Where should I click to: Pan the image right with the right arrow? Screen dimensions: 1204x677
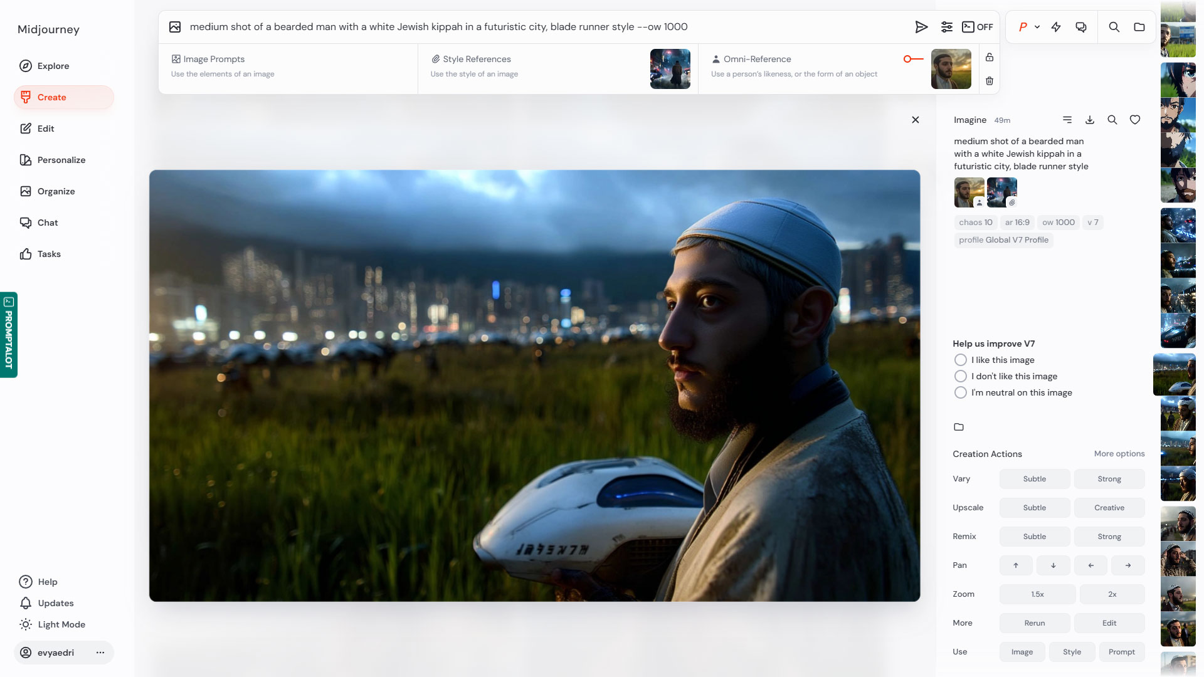1127,565
